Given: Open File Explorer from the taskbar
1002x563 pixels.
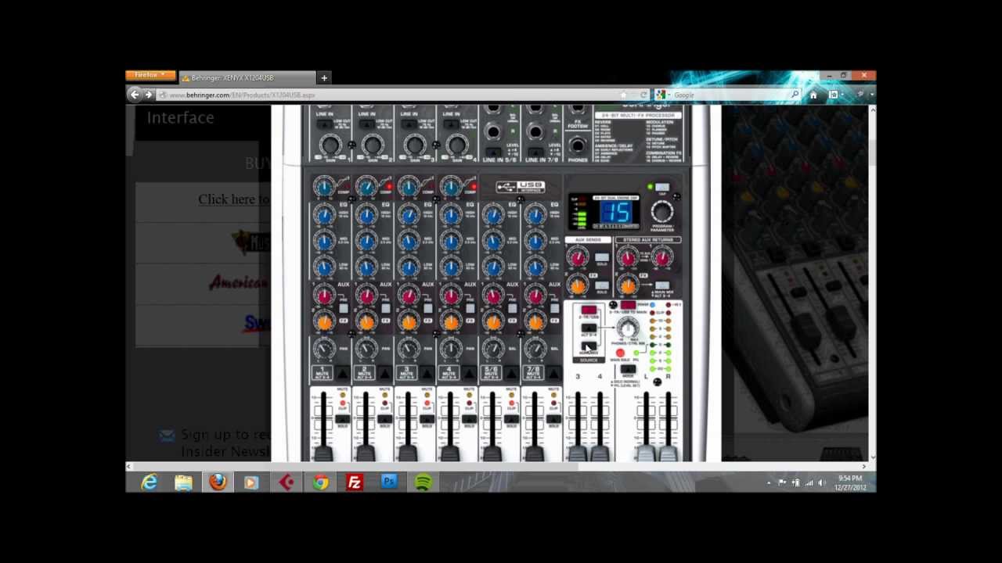Looking at the screenshot, I should pyautogui.click(x=183, y=482).
